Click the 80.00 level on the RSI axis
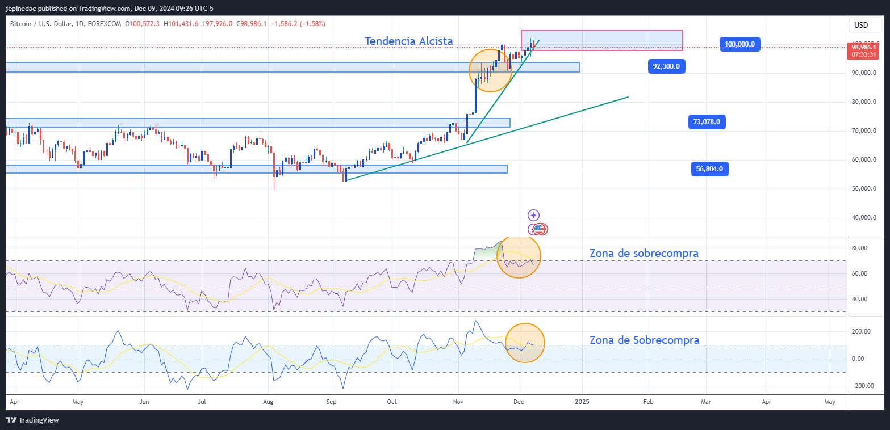This screenshot has height=430, width=890. (x=859, y=248)
